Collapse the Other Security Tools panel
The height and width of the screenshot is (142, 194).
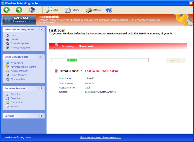[x=41, y=57]
